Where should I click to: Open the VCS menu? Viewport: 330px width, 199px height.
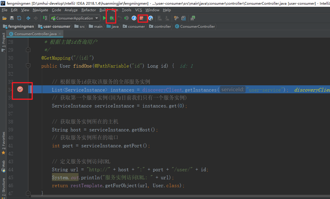click(138, 10)
